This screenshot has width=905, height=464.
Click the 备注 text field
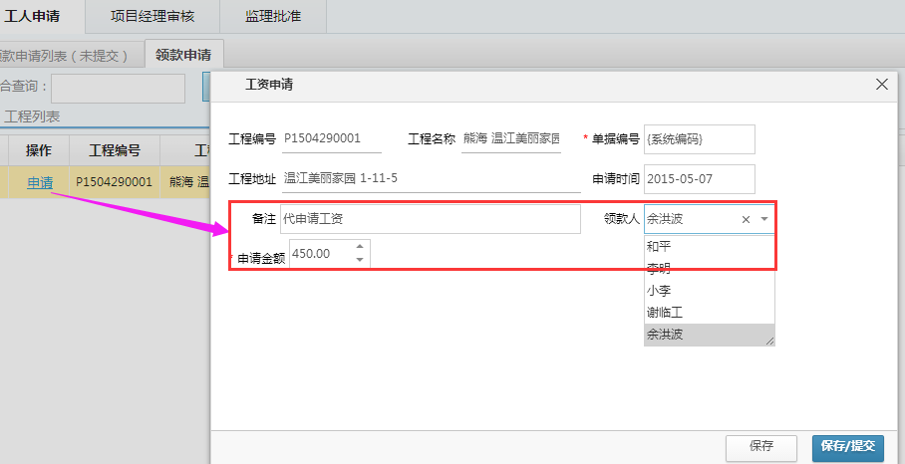click(x=430, y=219)
